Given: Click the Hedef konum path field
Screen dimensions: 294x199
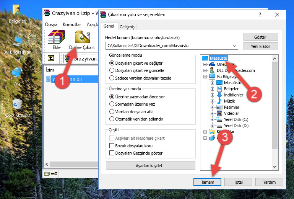Looking at the screenshot, I should pyautogui.click(x=172, y=46).
